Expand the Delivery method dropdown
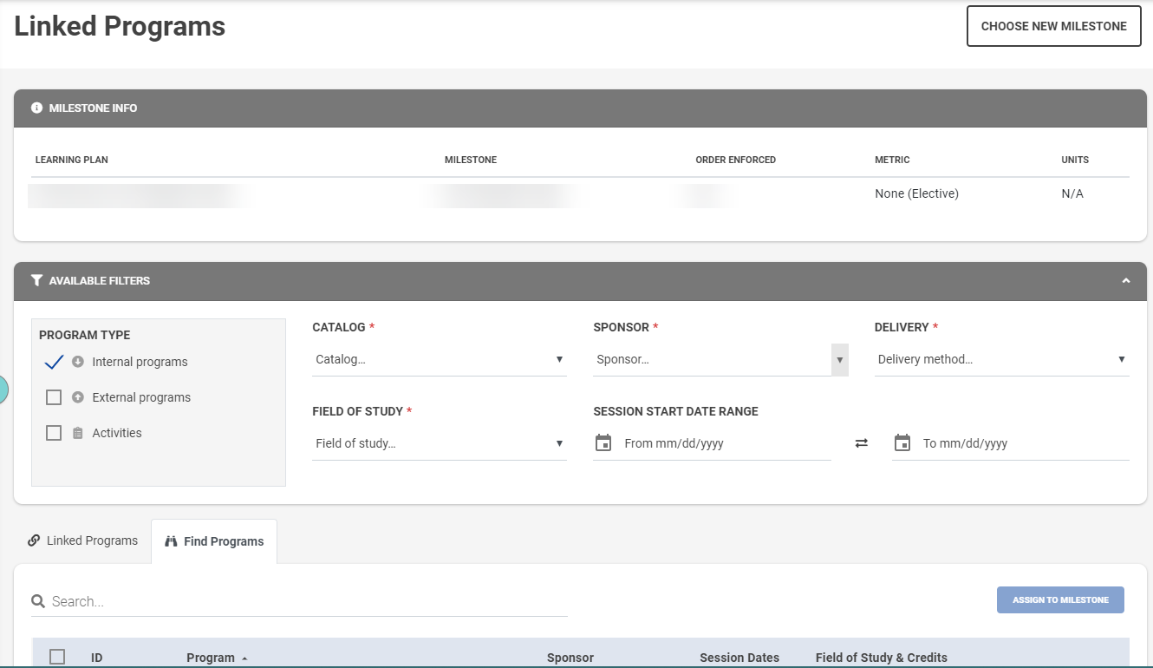Image resolution: width=1153 pixels, height=668 pixels. pos(1001,359)
